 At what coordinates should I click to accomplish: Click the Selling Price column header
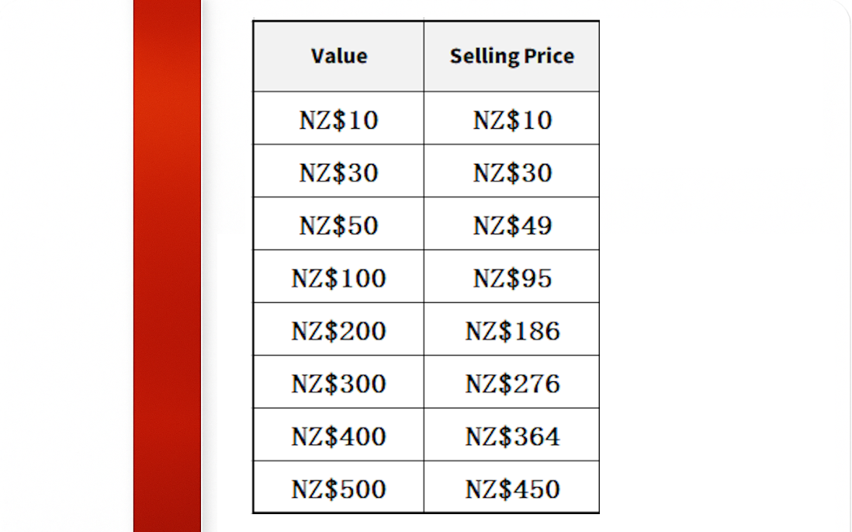click(x=512, y=56)
